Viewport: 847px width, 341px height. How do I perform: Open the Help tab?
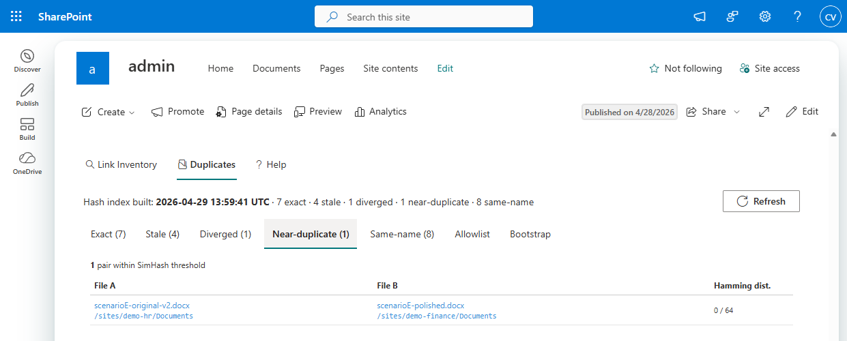(271, 164)
